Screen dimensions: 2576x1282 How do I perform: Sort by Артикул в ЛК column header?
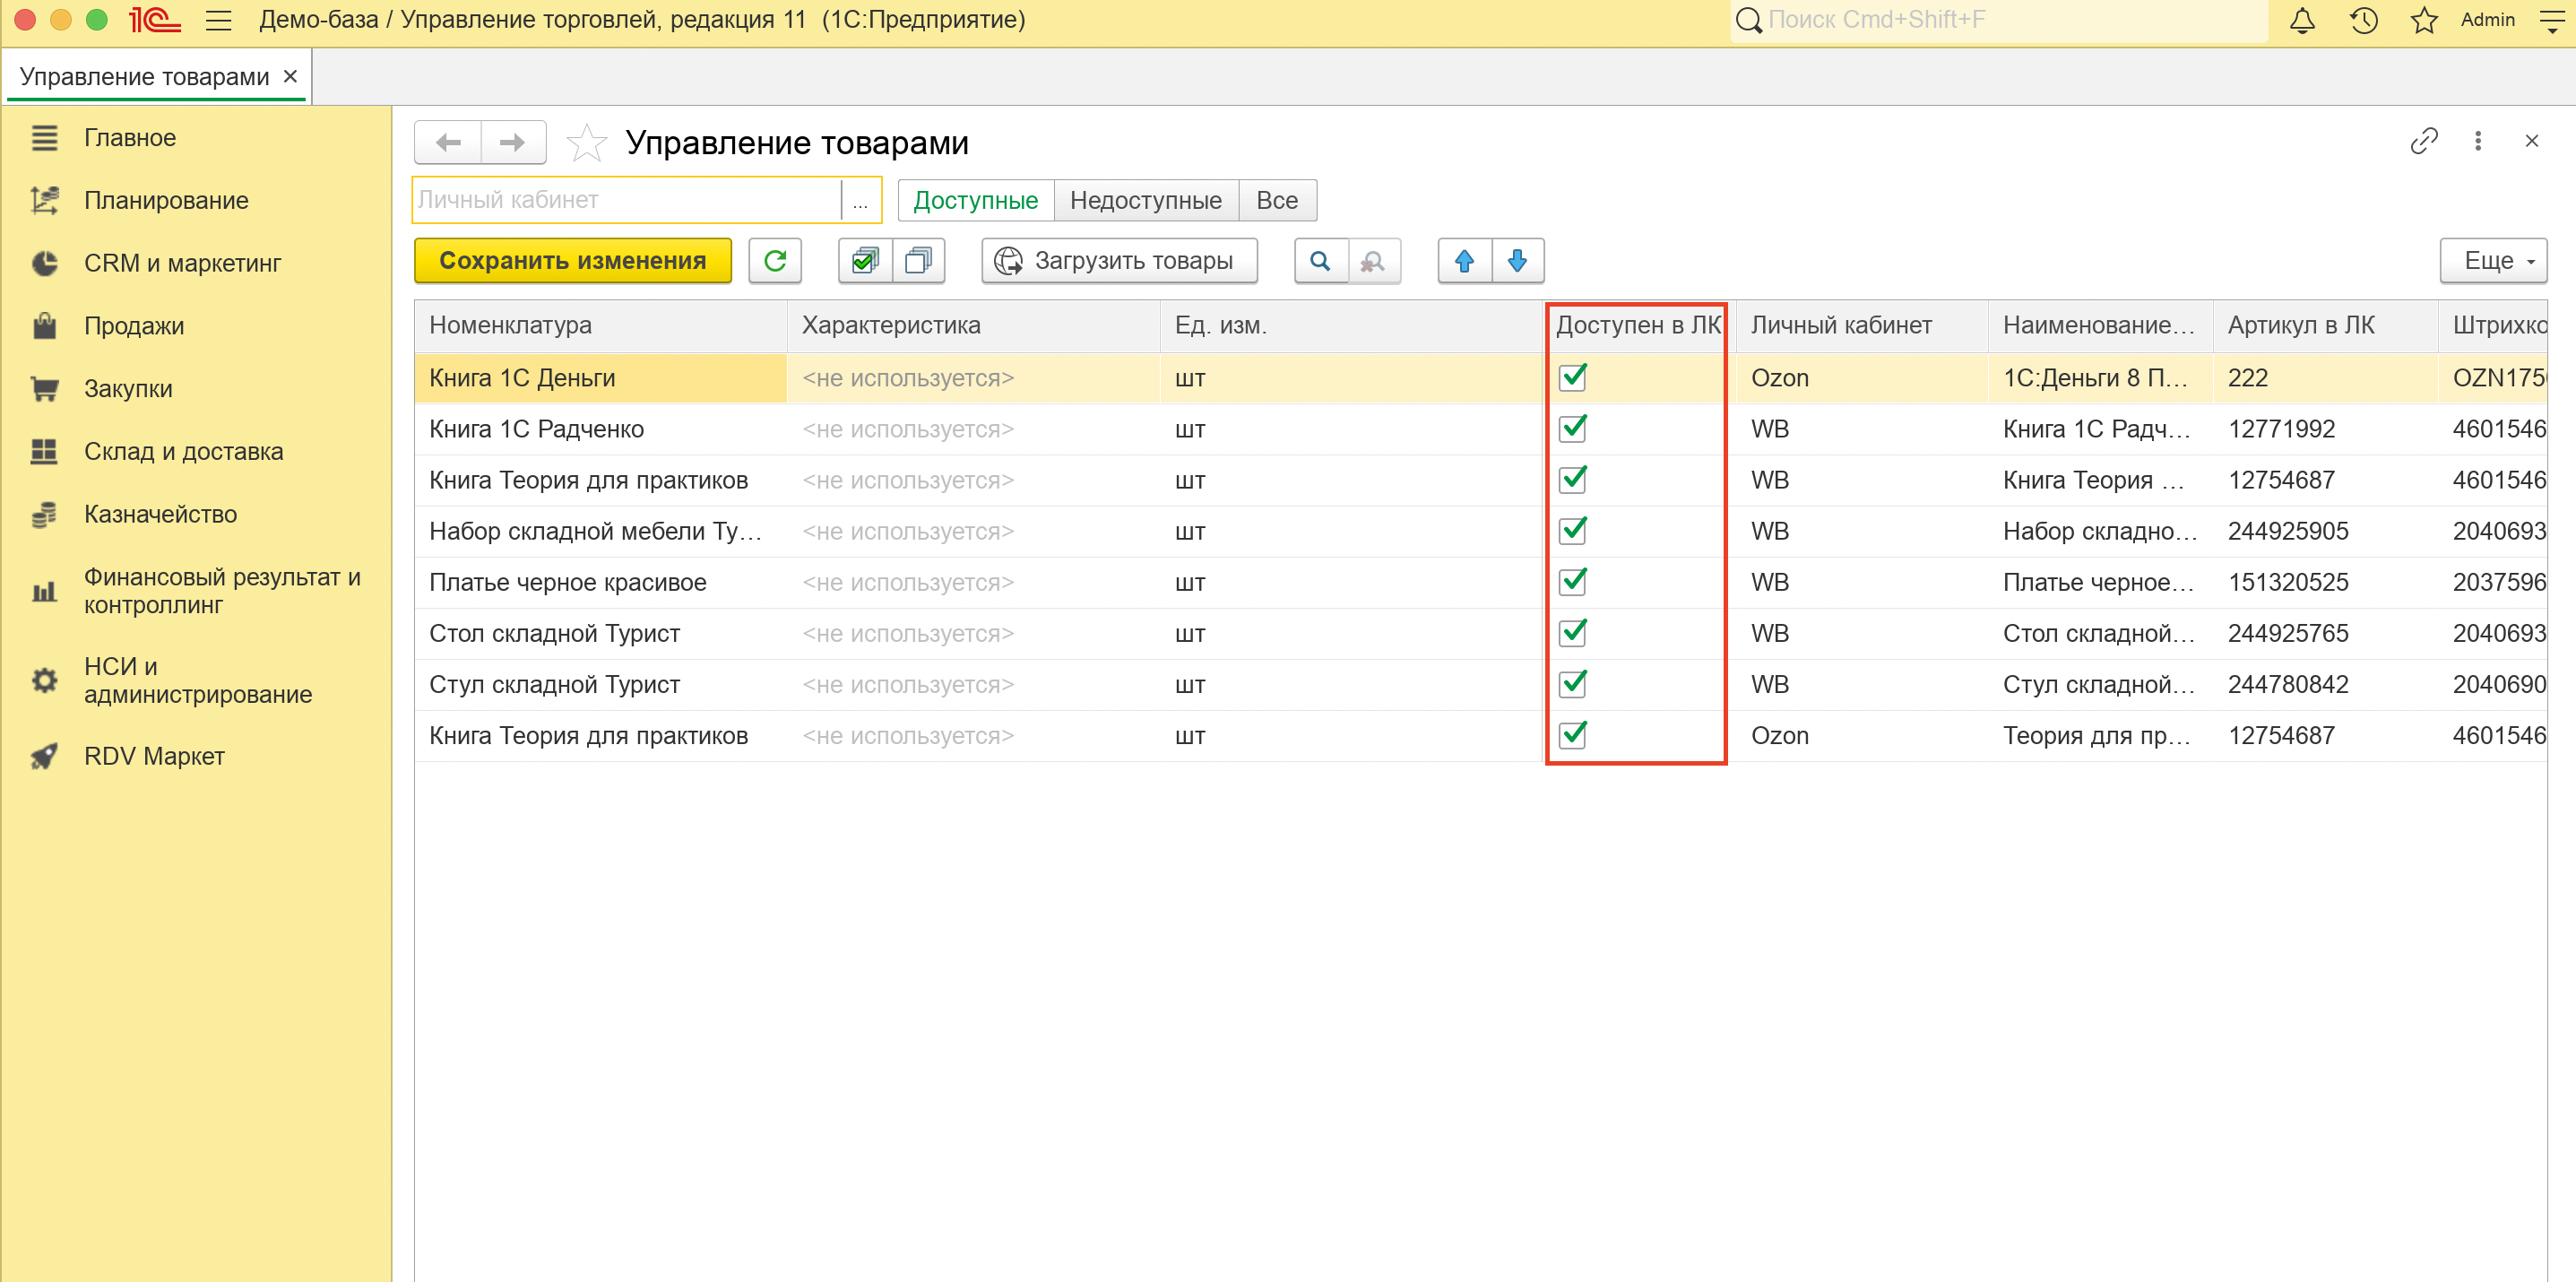point(2326,326)
